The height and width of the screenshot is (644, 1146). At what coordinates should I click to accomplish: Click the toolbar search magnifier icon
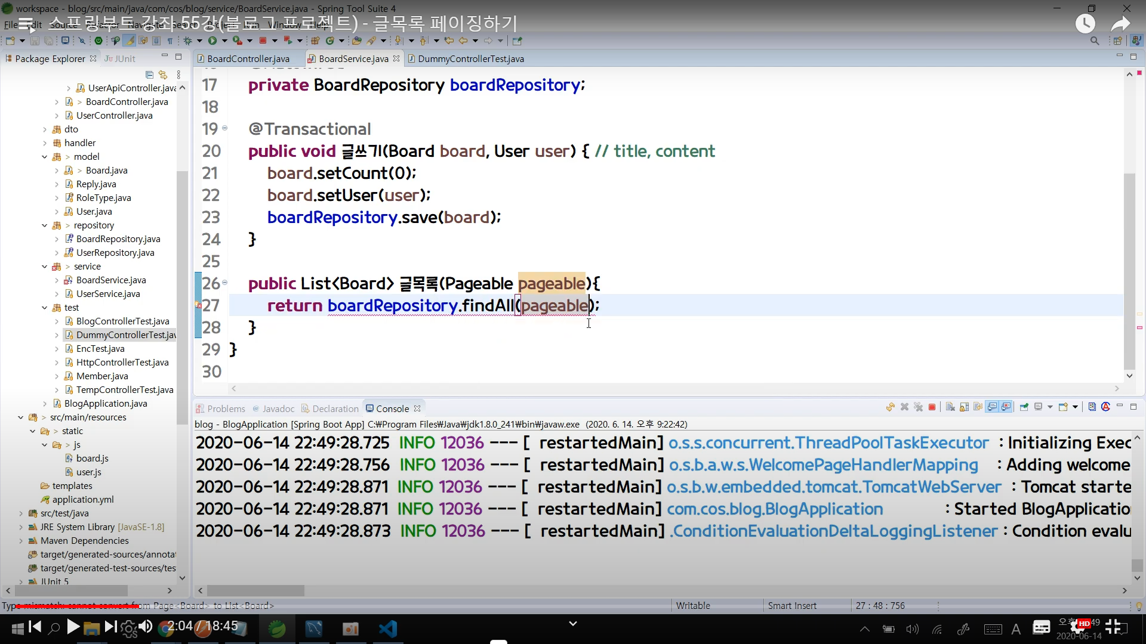click(x=1095, y=41)
